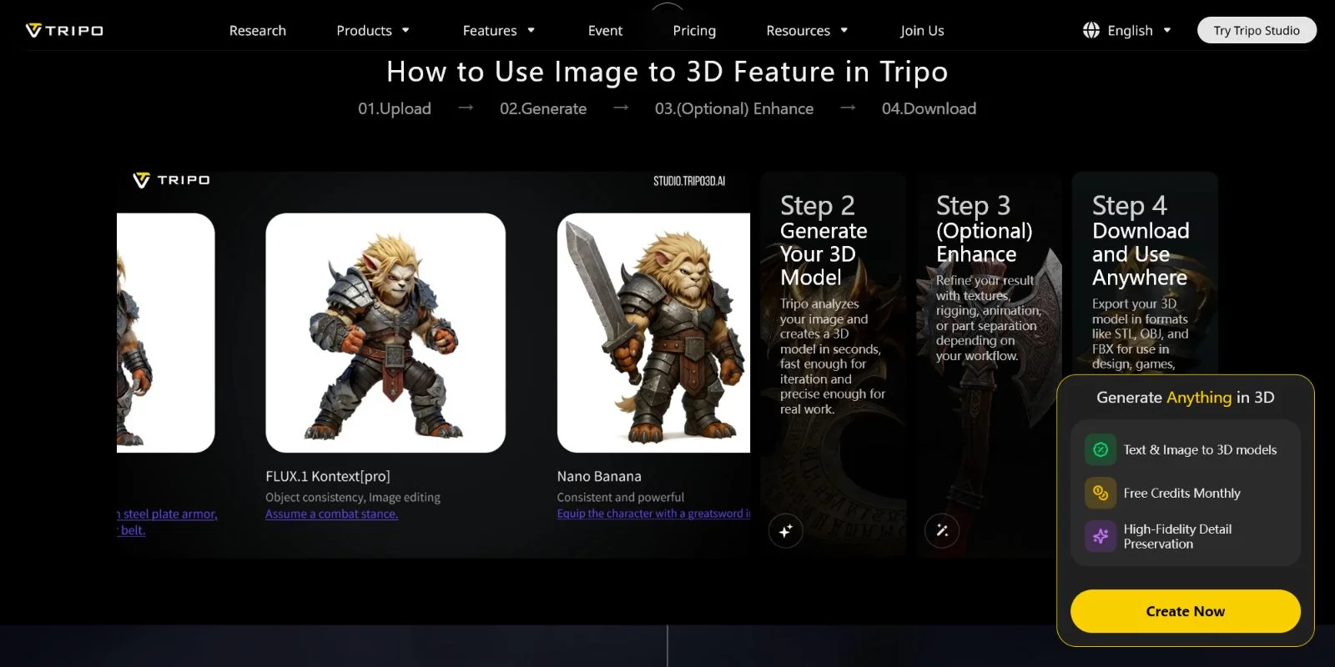Select the 02.Generate step

(x=543, y=108)
